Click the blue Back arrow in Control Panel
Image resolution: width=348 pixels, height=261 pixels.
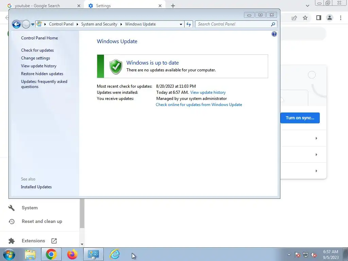16,24
